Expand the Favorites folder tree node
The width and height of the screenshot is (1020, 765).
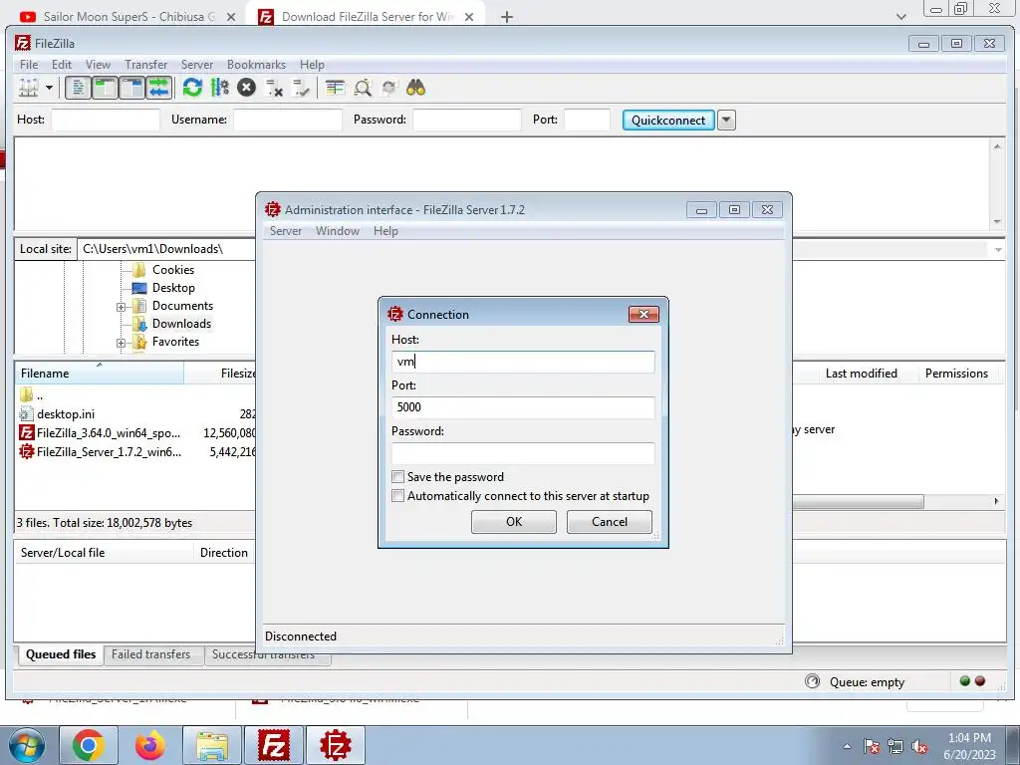(x=121, y=343)
